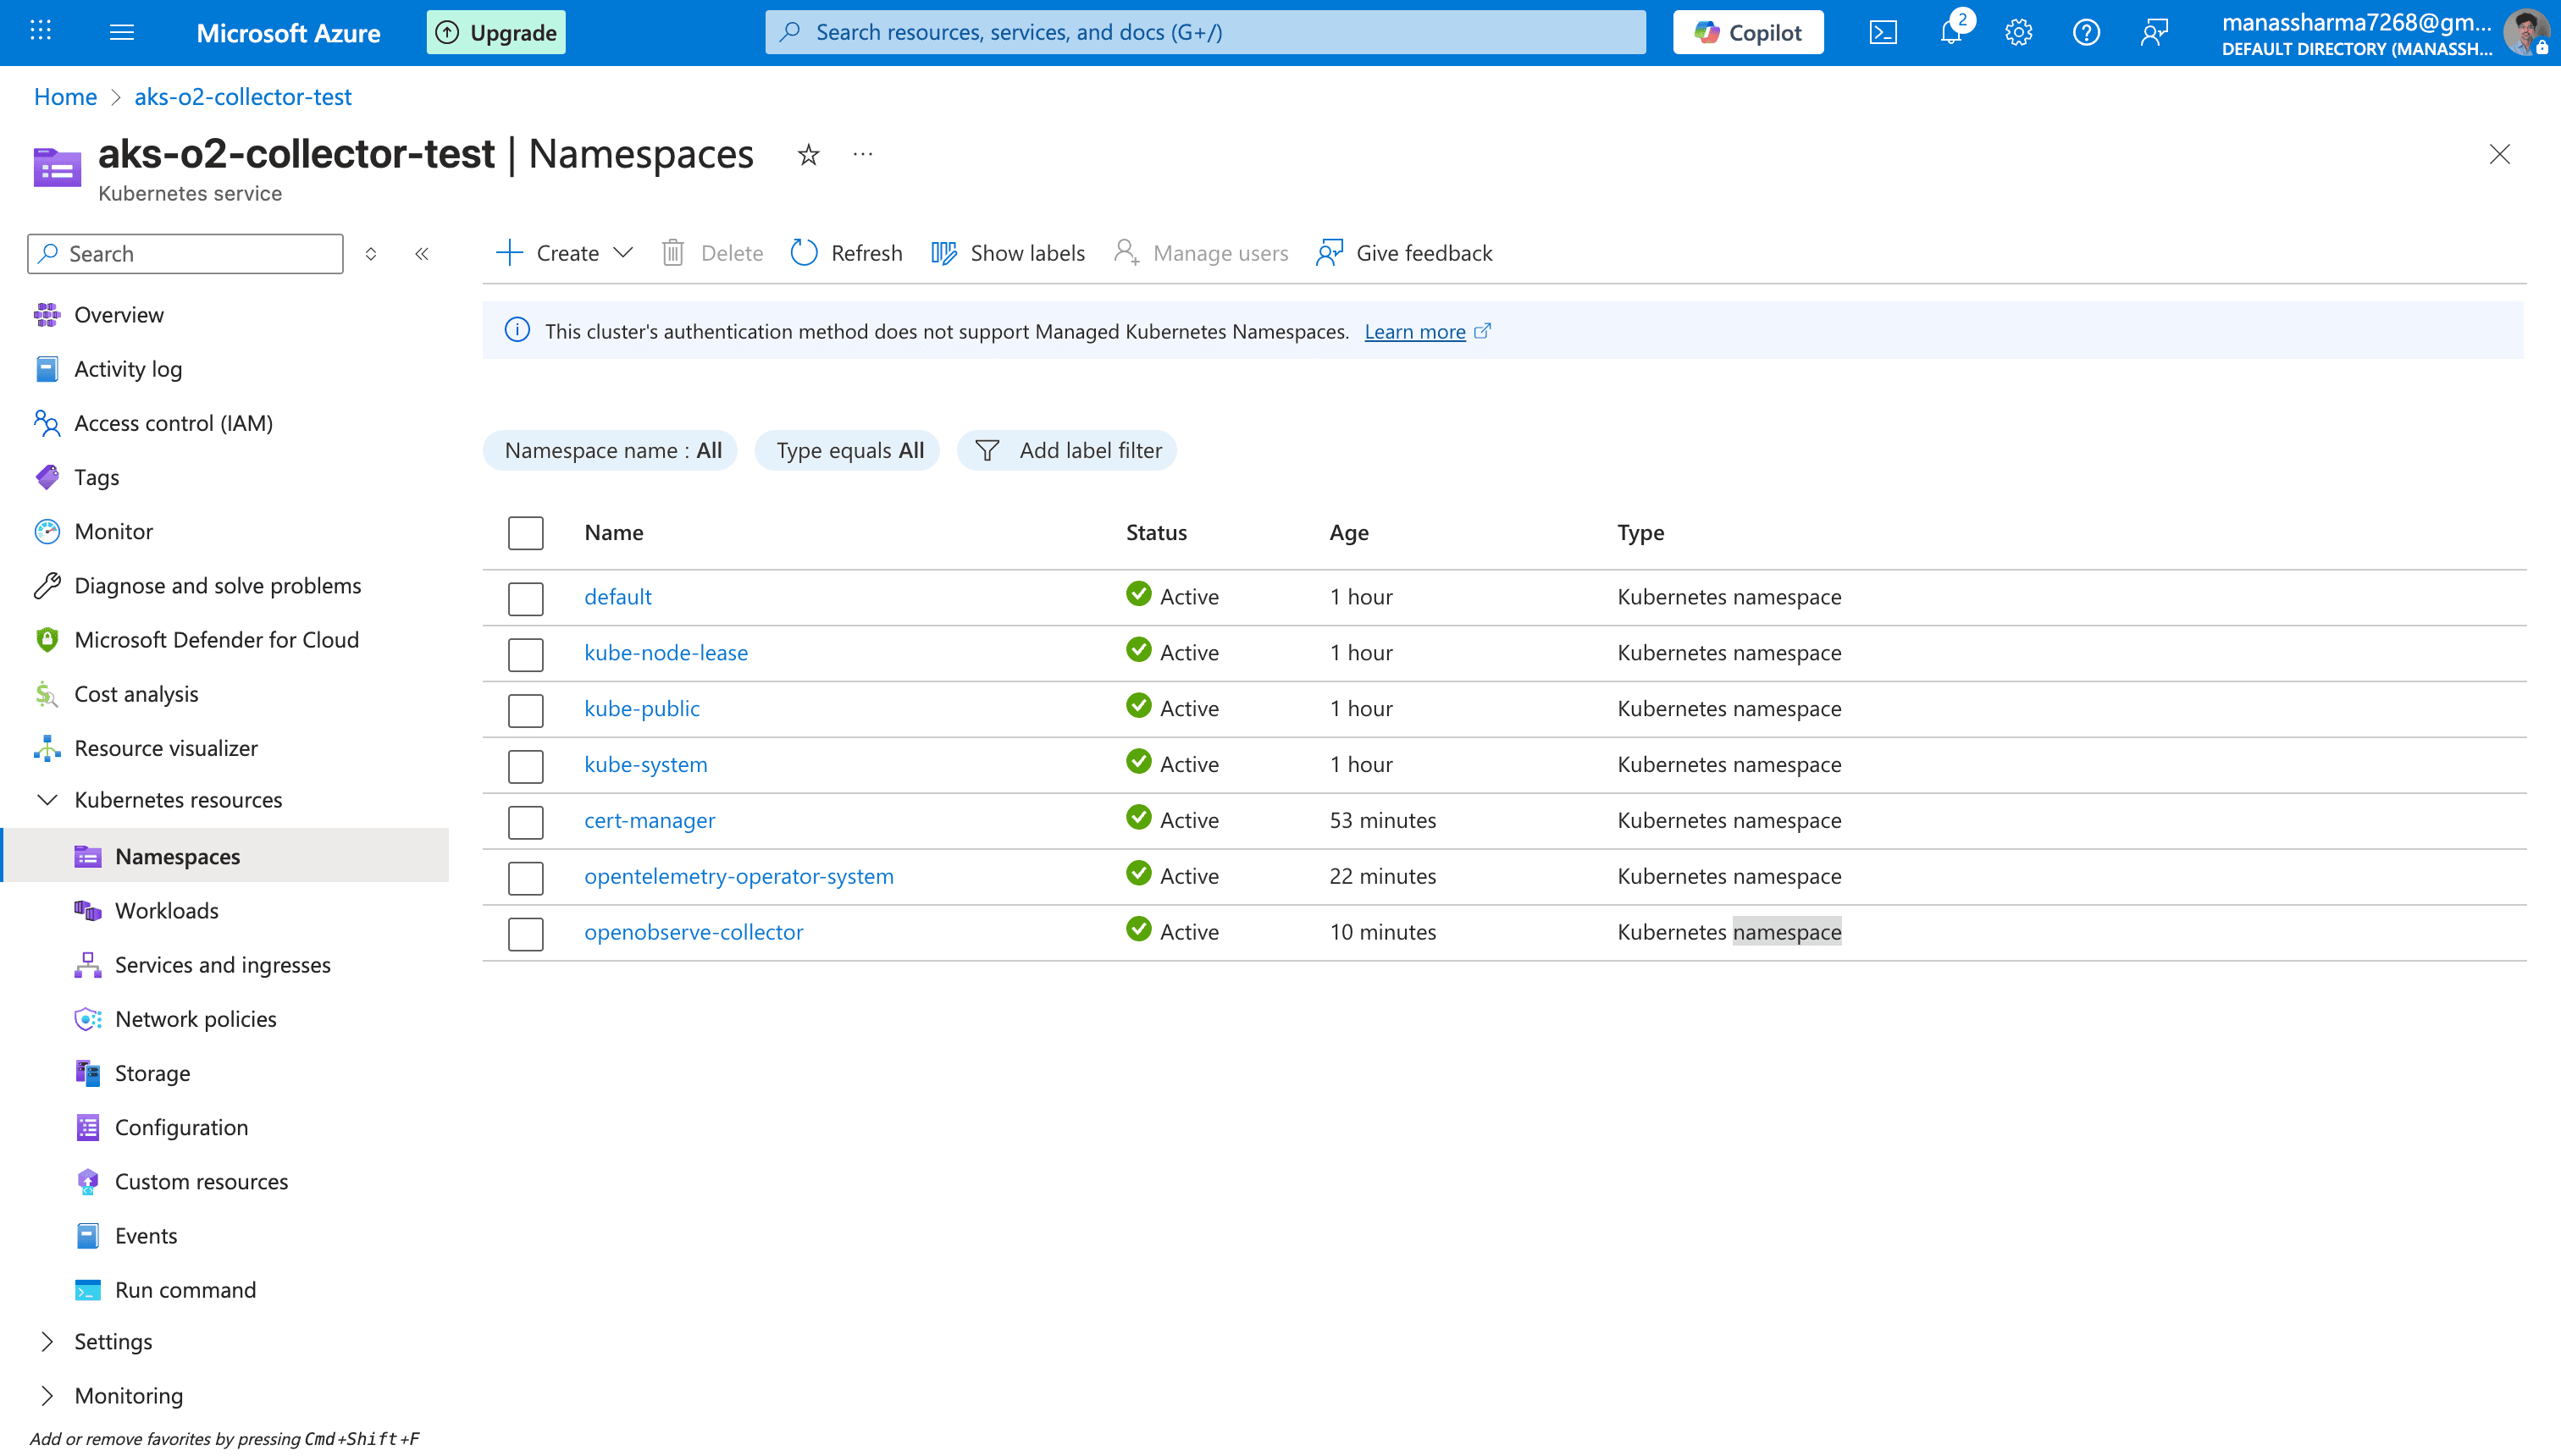Open the Azure portal hamburger menu
The width and height of the screenshot is (2561, 1456).
pos(121,32)
